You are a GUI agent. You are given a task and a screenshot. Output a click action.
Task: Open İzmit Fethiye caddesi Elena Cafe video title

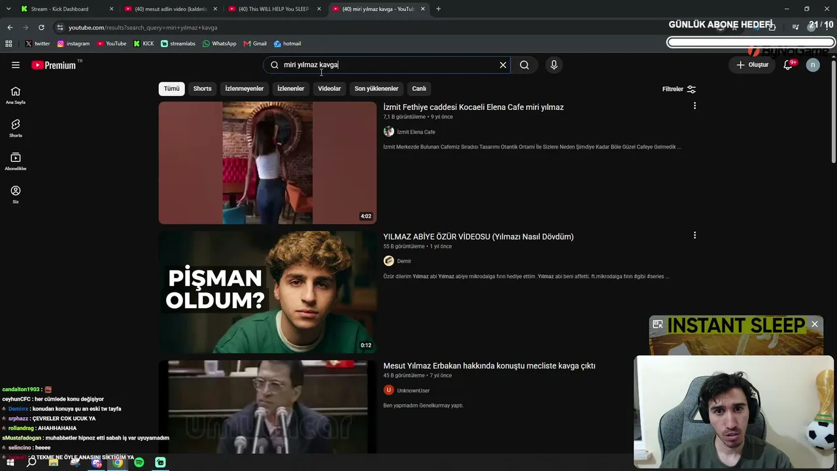[473, 107]
